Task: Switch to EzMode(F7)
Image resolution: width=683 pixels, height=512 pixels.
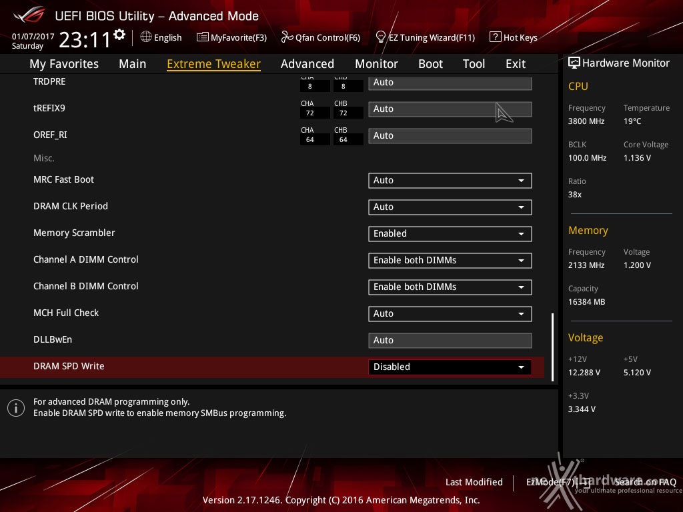Action: tap(558, 482)
